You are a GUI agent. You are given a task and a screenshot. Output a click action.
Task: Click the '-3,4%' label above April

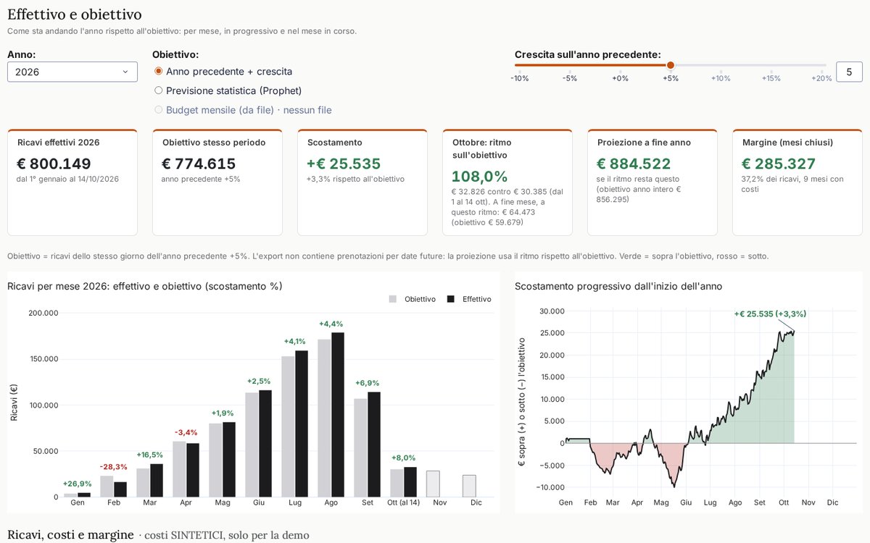(186, 432)
